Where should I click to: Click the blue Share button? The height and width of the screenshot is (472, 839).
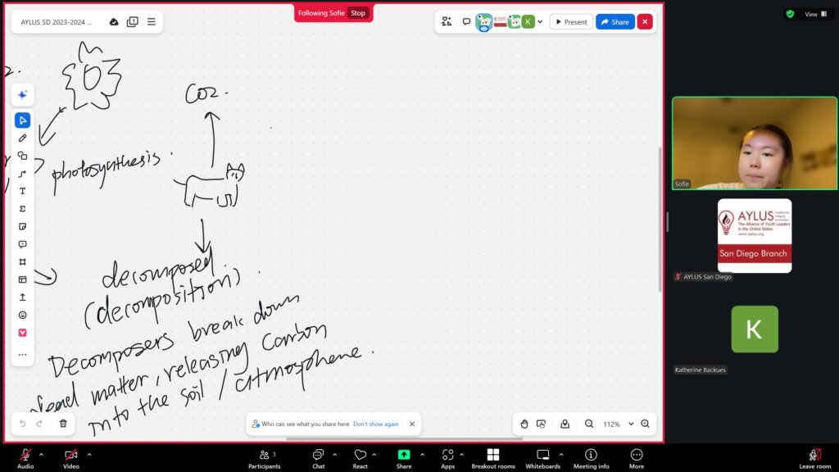click(x=615, y=22)
